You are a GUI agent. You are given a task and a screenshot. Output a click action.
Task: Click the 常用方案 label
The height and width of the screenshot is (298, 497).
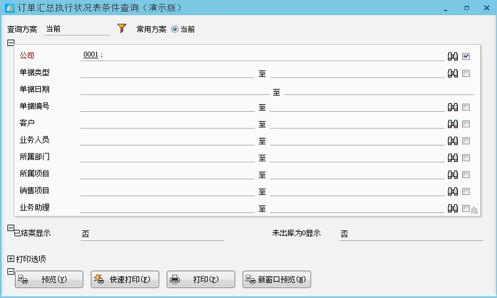[151, 29]
